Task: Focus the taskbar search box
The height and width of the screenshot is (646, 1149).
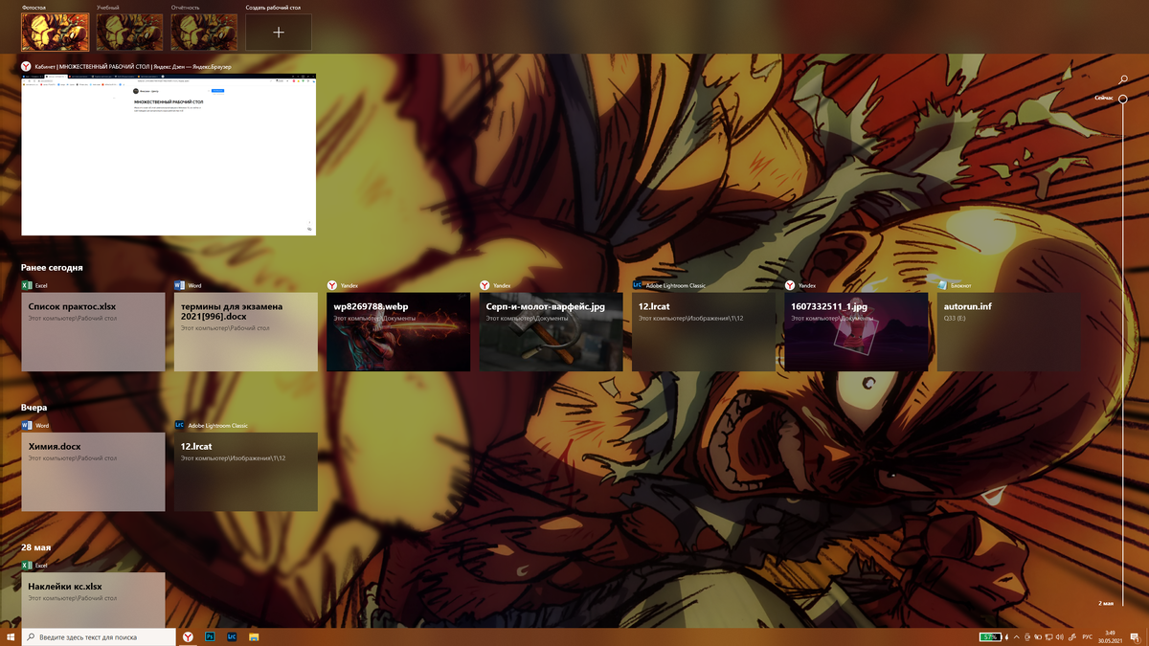Action: [x=100, y=636]
